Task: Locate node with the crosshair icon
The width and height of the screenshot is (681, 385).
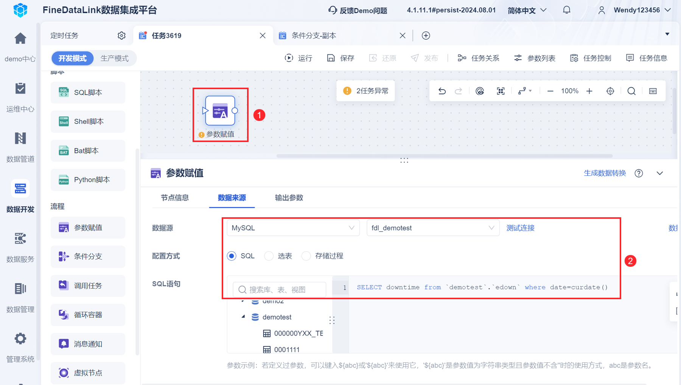Action: 610,91
